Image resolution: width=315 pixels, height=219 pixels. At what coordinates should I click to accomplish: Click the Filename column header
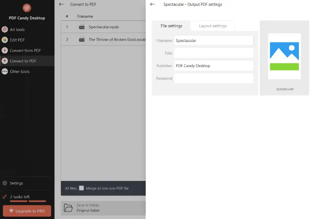click(x=85, y=16)
